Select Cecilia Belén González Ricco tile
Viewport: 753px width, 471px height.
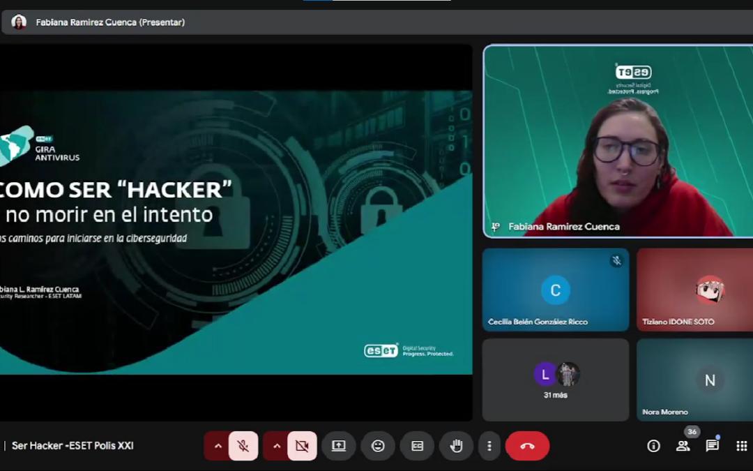(556, 290)
